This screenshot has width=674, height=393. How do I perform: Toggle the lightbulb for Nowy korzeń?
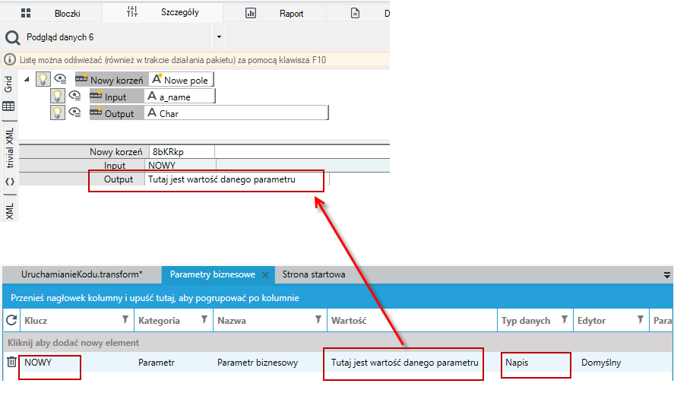click(43, 79)
